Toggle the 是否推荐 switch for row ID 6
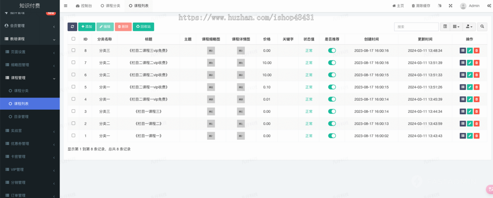Screen dimensions: 493x198 coord(332,75)
